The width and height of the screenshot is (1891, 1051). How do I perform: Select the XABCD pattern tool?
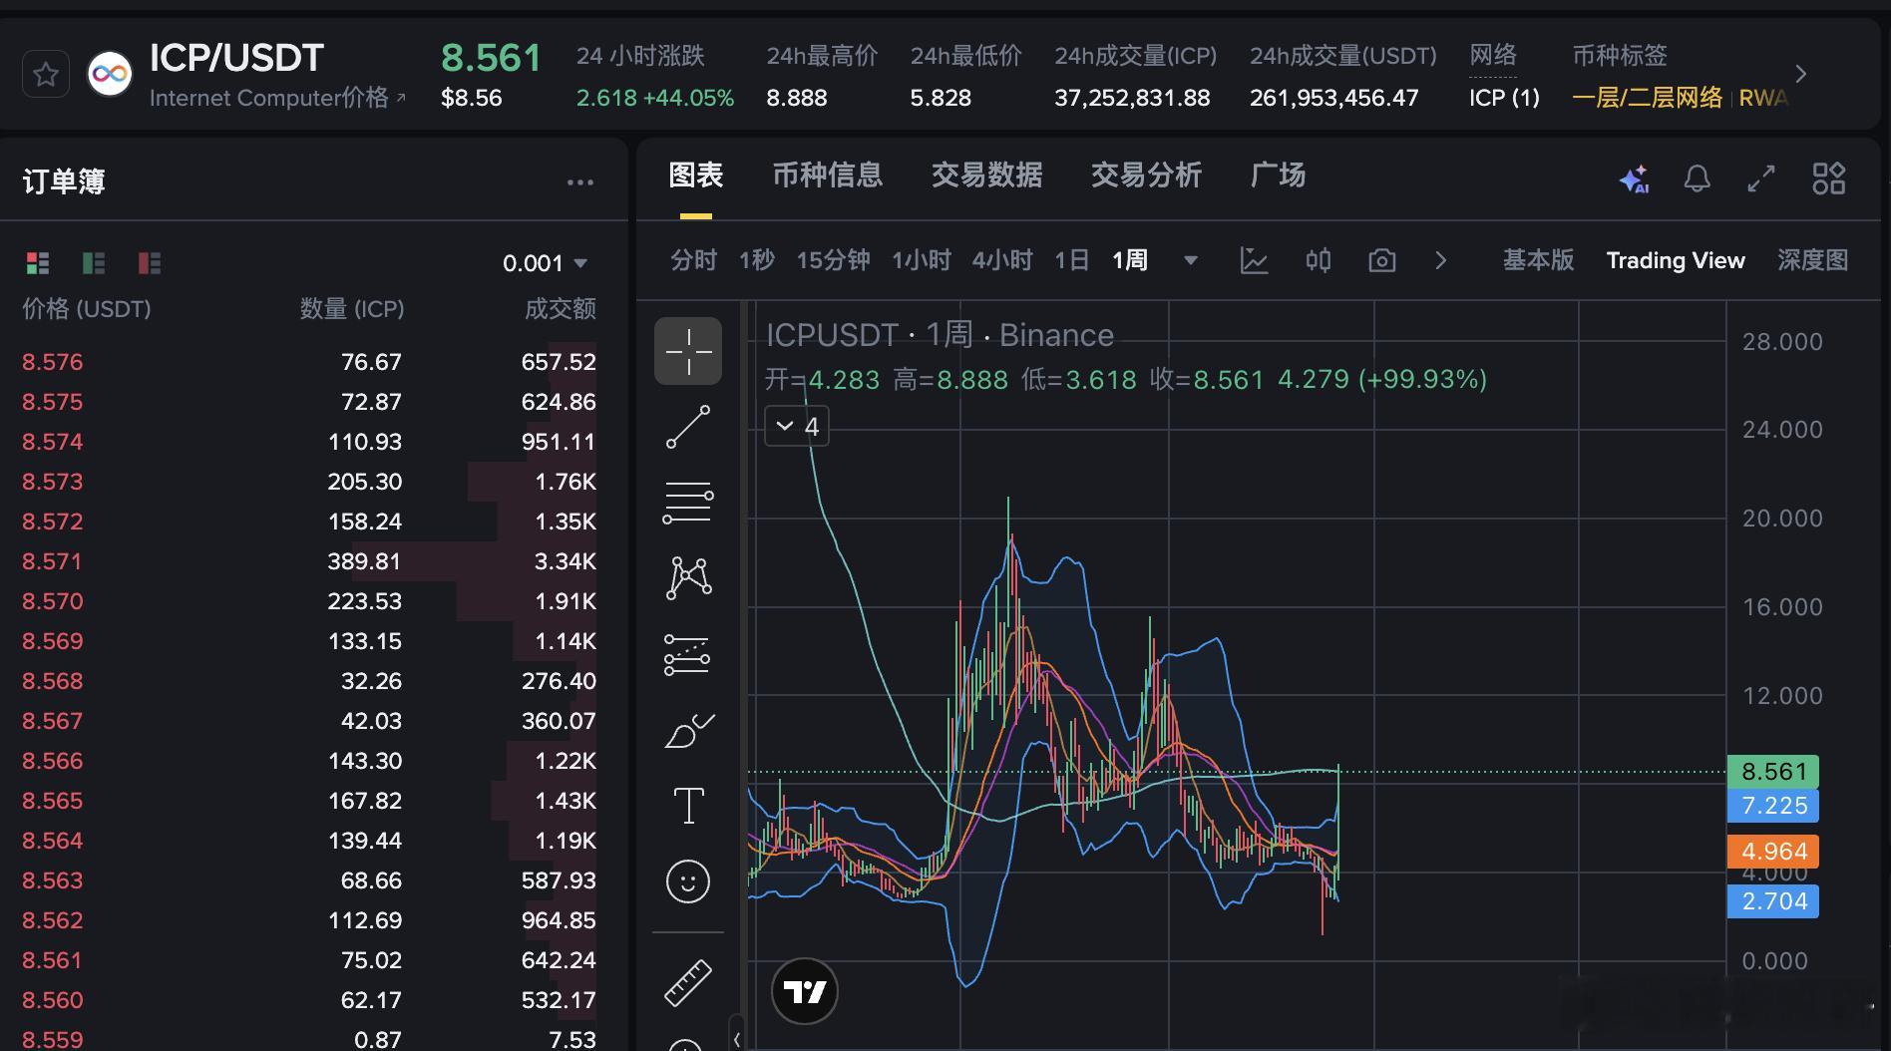pos(688,578)
